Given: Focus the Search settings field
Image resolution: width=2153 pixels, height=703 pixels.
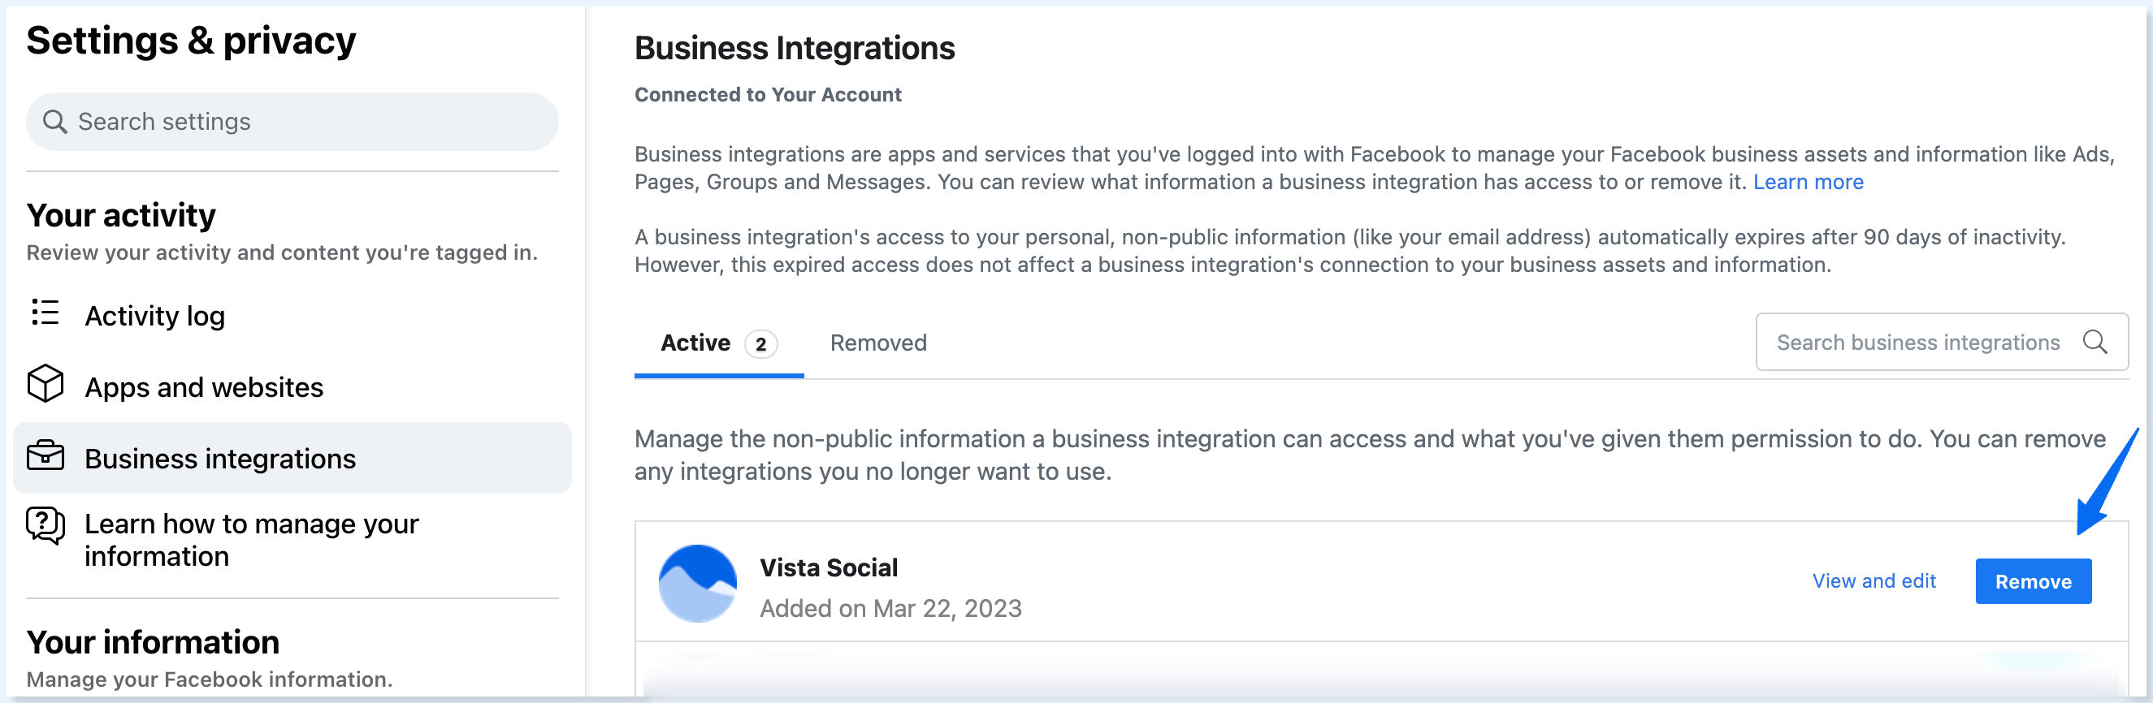Looking at the screenshot, I should pyautogui.click(x=292, y=122).
